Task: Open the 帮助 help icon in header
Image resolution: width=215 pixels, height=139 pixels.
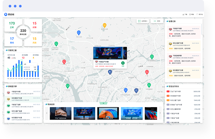Action: pos(190,15)
